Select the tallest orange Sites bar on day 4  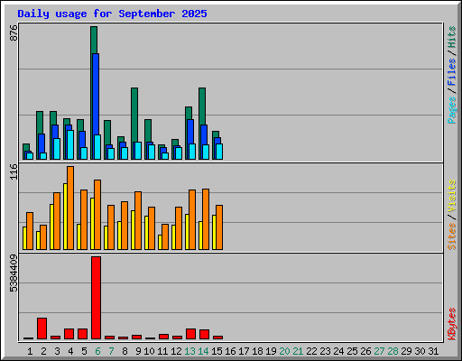(70, 208)
